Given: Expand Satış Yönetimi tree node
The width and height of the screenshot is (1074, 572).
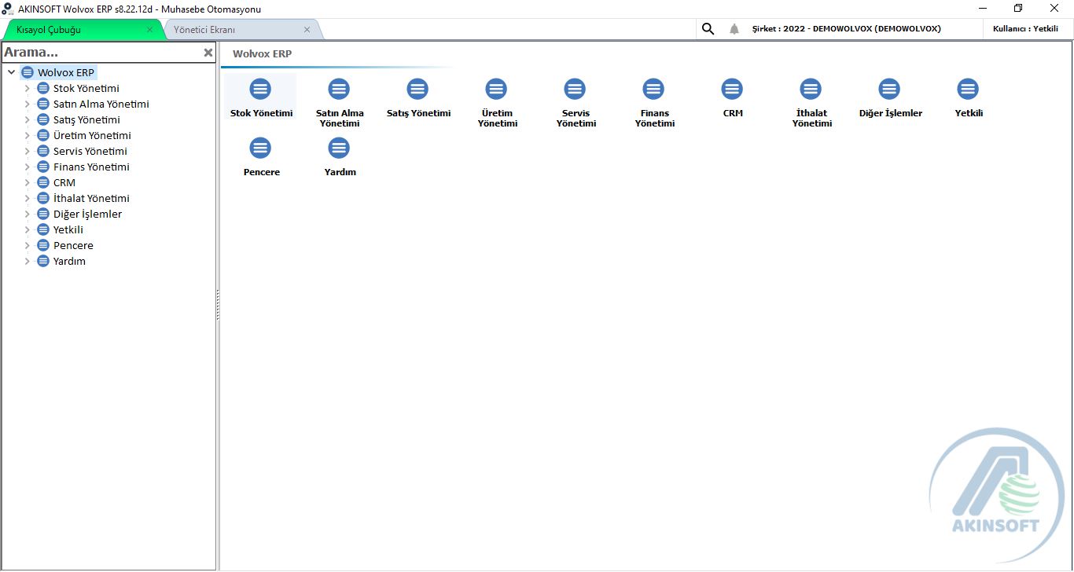Looking at the screenshot, I should 27,119.
